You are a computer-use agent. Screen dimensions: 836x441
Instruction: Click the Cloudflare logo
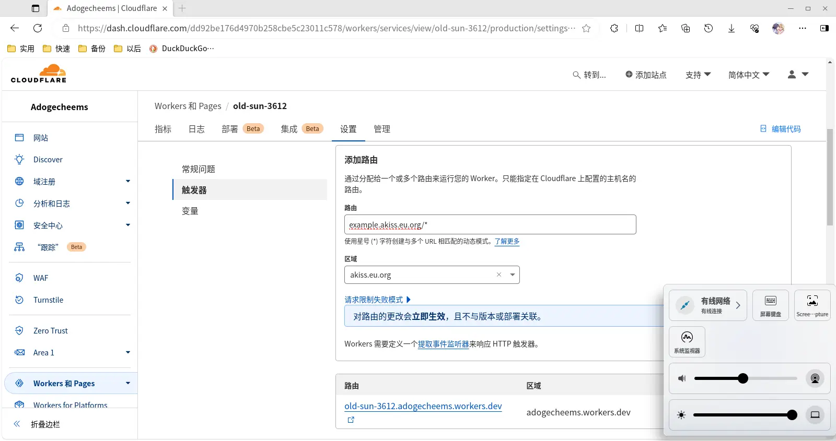coord(39,74)
